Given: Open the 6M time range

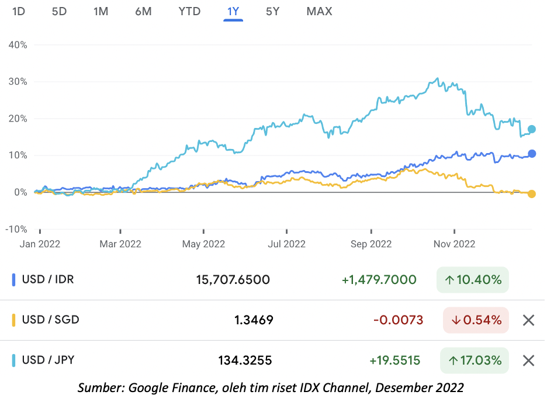Looking at the screenshot, I should click(x=143, y=11).
